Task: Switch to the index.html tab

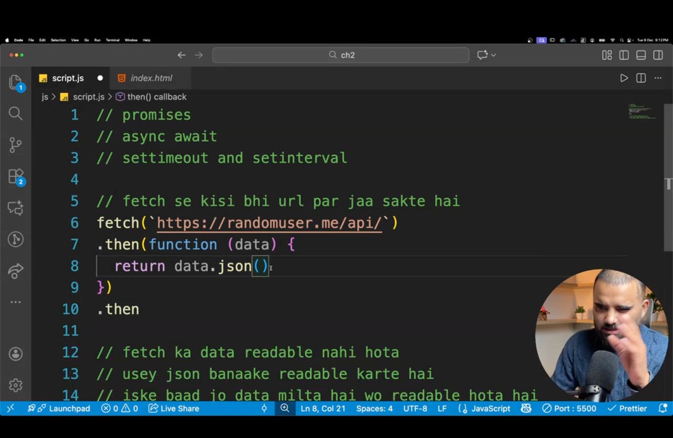Action: click(151, 78)
